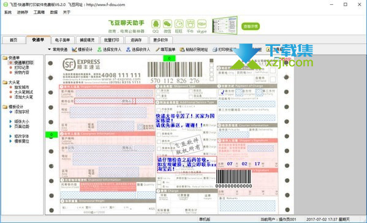367x223 pixels.
Task: Click the skype icon in banner
Action: (202, 24)
